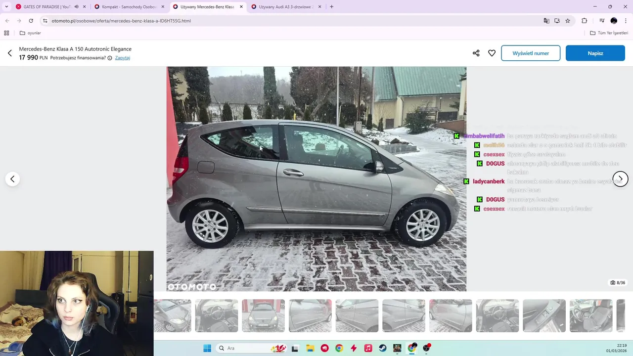The width and height of the screenshot is (633, 356).
Task: Open the apps grid in bookmarks bar
Action: click(6, 33)
